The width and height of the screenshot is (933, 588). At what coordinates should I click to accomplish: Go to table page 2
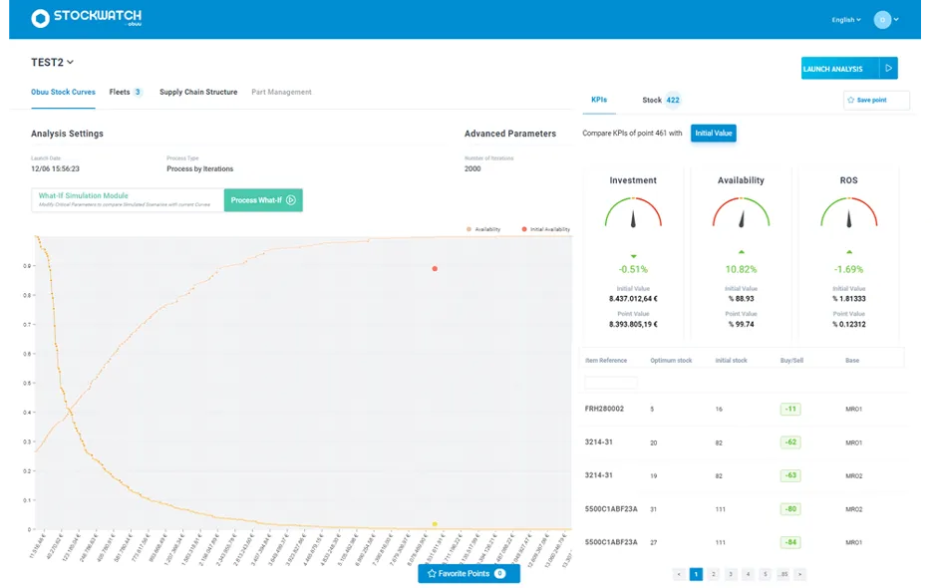714,574
